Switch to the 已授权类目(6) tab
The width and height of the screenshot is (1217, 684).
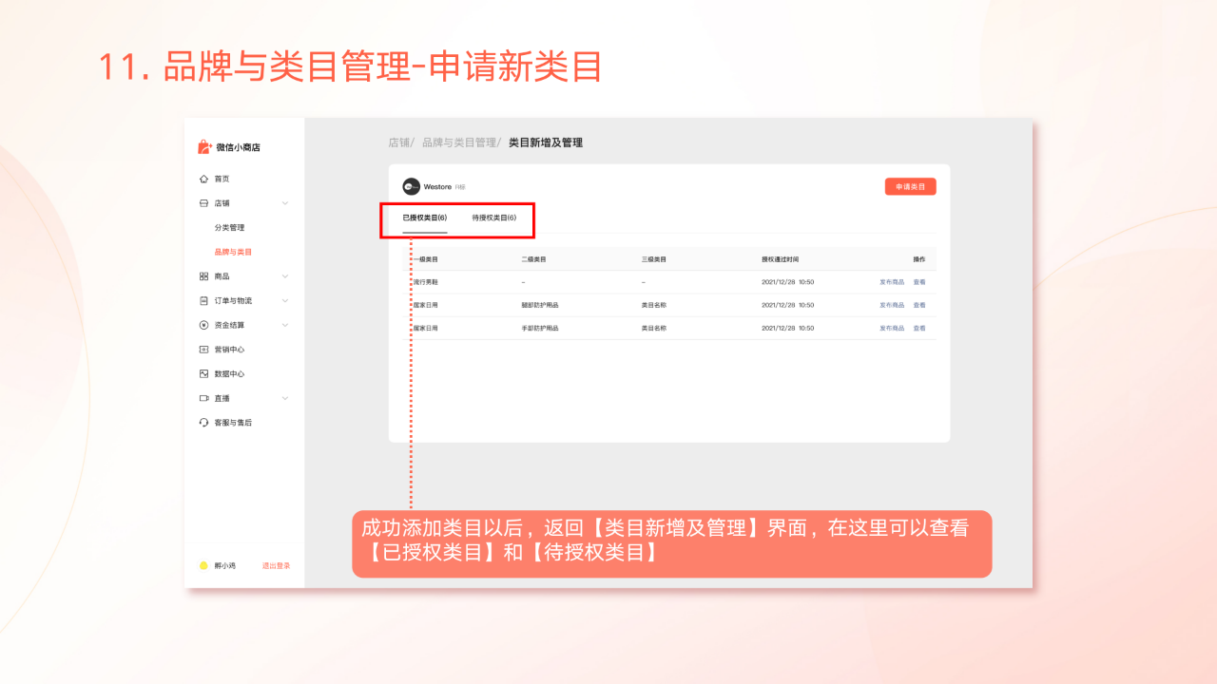click(x=424, y=218)
